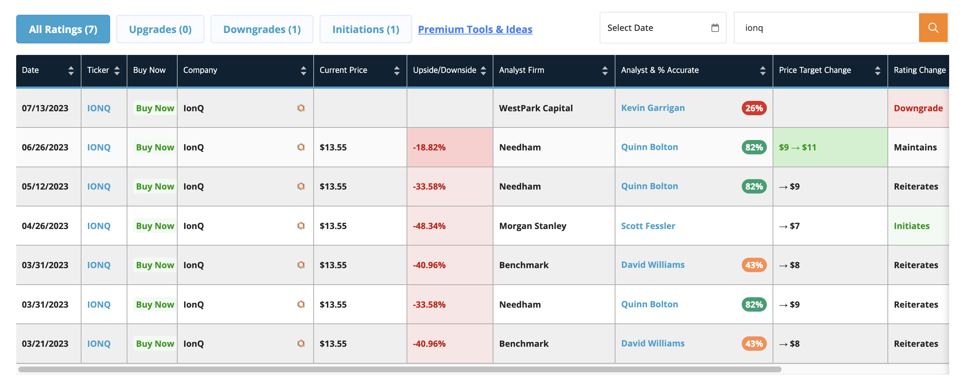Click the IonQ icon in 03/31/2023 Benchmark row
Screen dimensions: 961x387
click(x=301, y=265)
